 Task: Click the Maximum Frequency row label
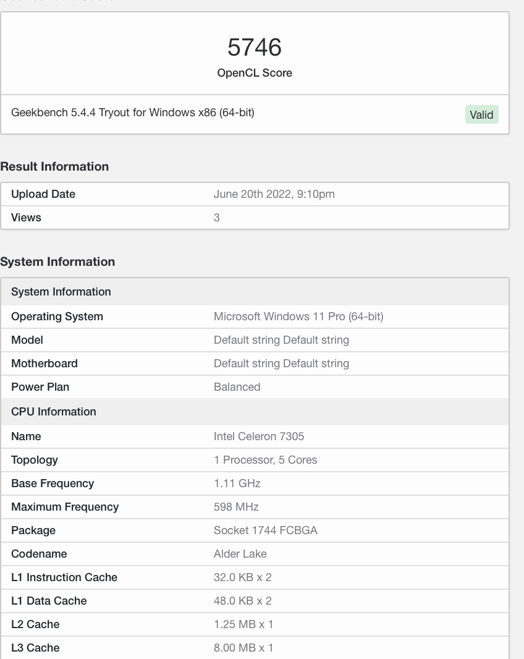pos(65,507)
